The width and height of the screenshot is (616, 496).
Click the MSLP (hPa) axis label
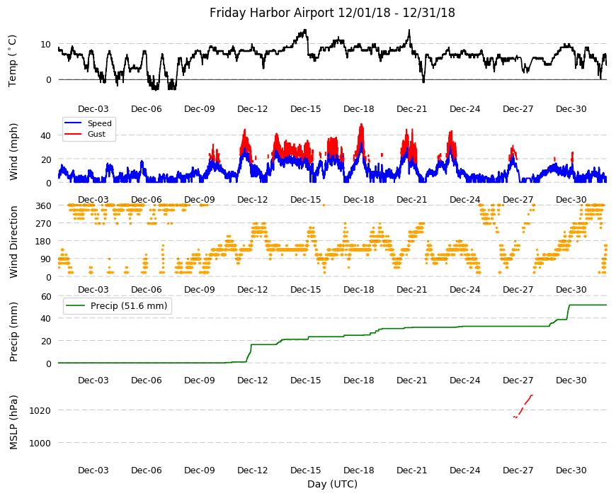13,422
